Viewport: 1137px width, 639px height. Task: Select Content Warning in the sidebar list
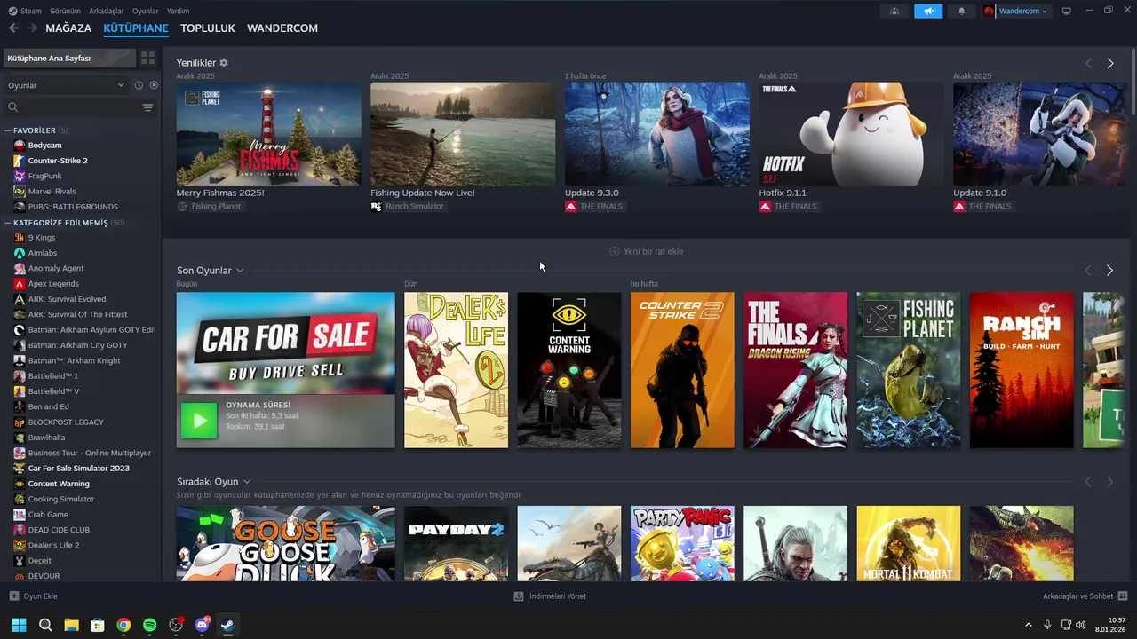[59, 484]
